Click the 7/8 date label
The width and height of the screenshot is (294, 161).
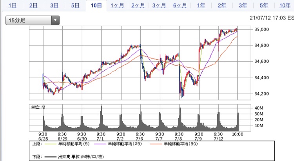[x=178, y=139]
